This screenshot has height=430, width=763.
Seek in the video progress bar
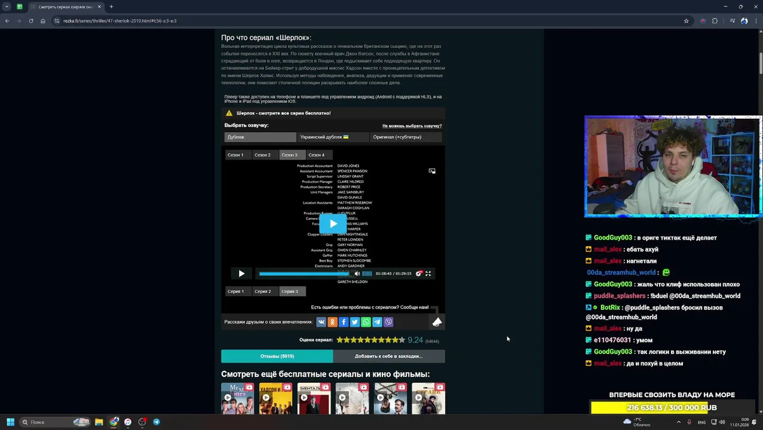pos(304,274)
